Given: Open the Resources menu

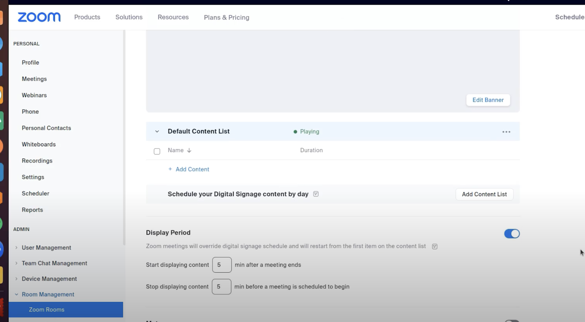Looking at the screenshot, I should pos(173,17).
